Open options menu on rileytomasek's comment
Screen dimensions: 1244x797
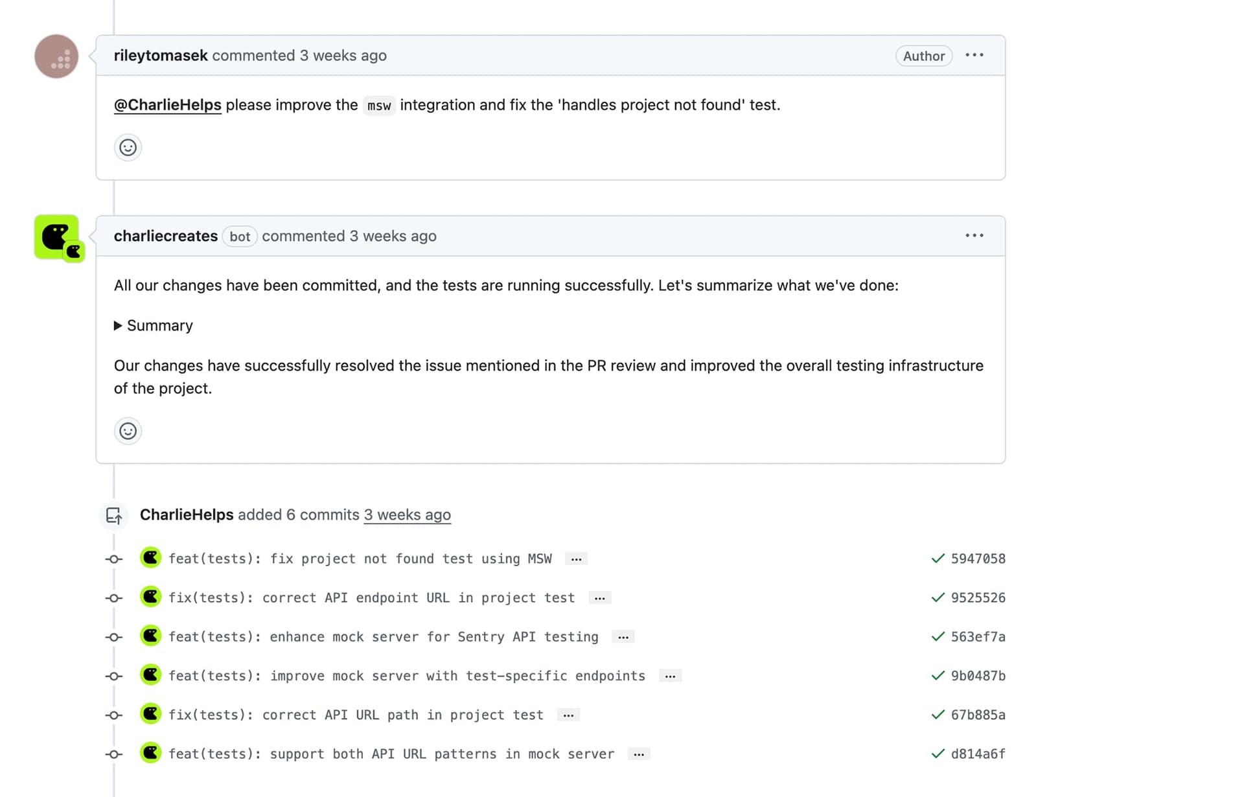974,56
